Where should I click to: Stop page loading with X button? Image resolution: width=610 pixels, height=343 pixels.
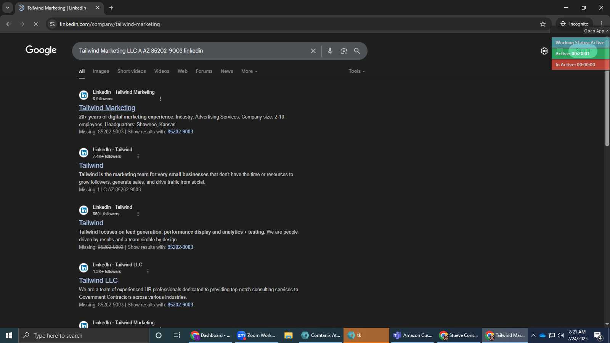pyautogui.click(x=36, y=24)
